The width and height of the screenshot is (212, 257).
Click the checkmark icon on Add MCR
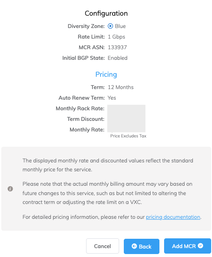[201, 246]
